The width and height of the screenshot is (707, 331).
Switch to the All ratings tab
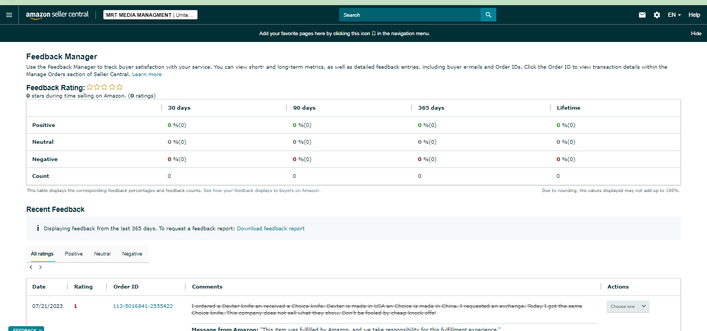(42, 254)
